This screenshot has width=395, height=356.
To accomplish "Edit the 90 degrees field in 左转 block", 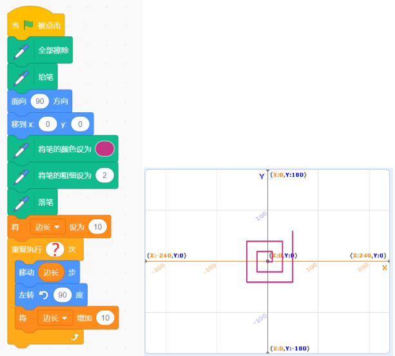I will coord(64,295).
